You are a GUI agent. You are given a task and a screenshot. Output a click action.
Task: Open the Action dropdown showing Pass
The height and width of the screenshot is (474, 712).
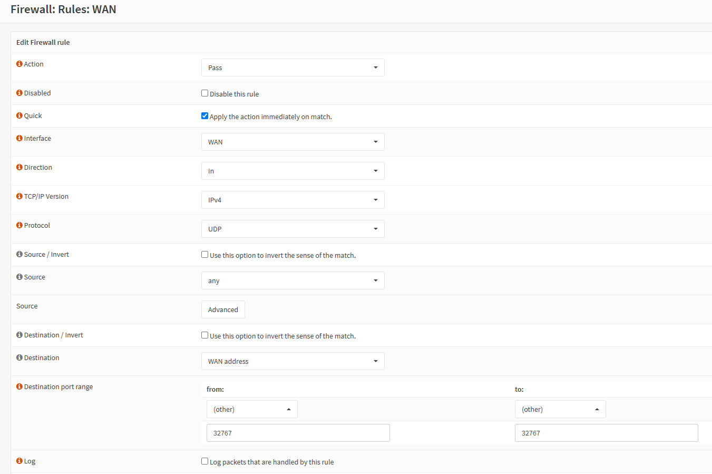(x=292, y=67)
